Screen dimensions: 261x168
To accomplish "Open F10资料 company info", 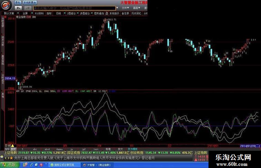I will pyautogui.click(x=39, y=13).
